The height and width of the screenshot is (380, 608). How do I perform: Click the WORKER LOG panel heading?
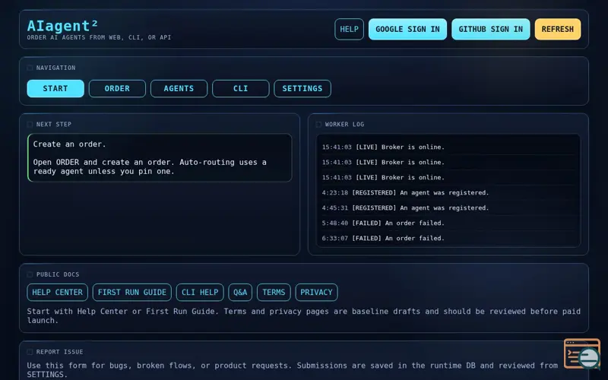(344, 125)
